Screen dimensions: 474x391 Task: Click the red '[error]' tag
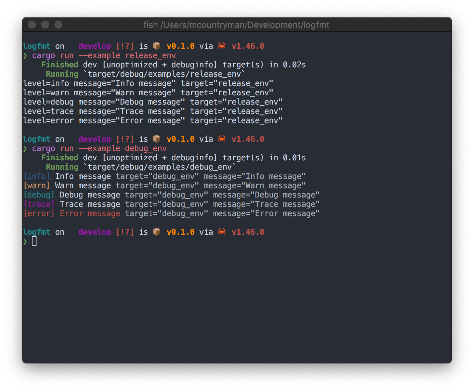[39, 213]
